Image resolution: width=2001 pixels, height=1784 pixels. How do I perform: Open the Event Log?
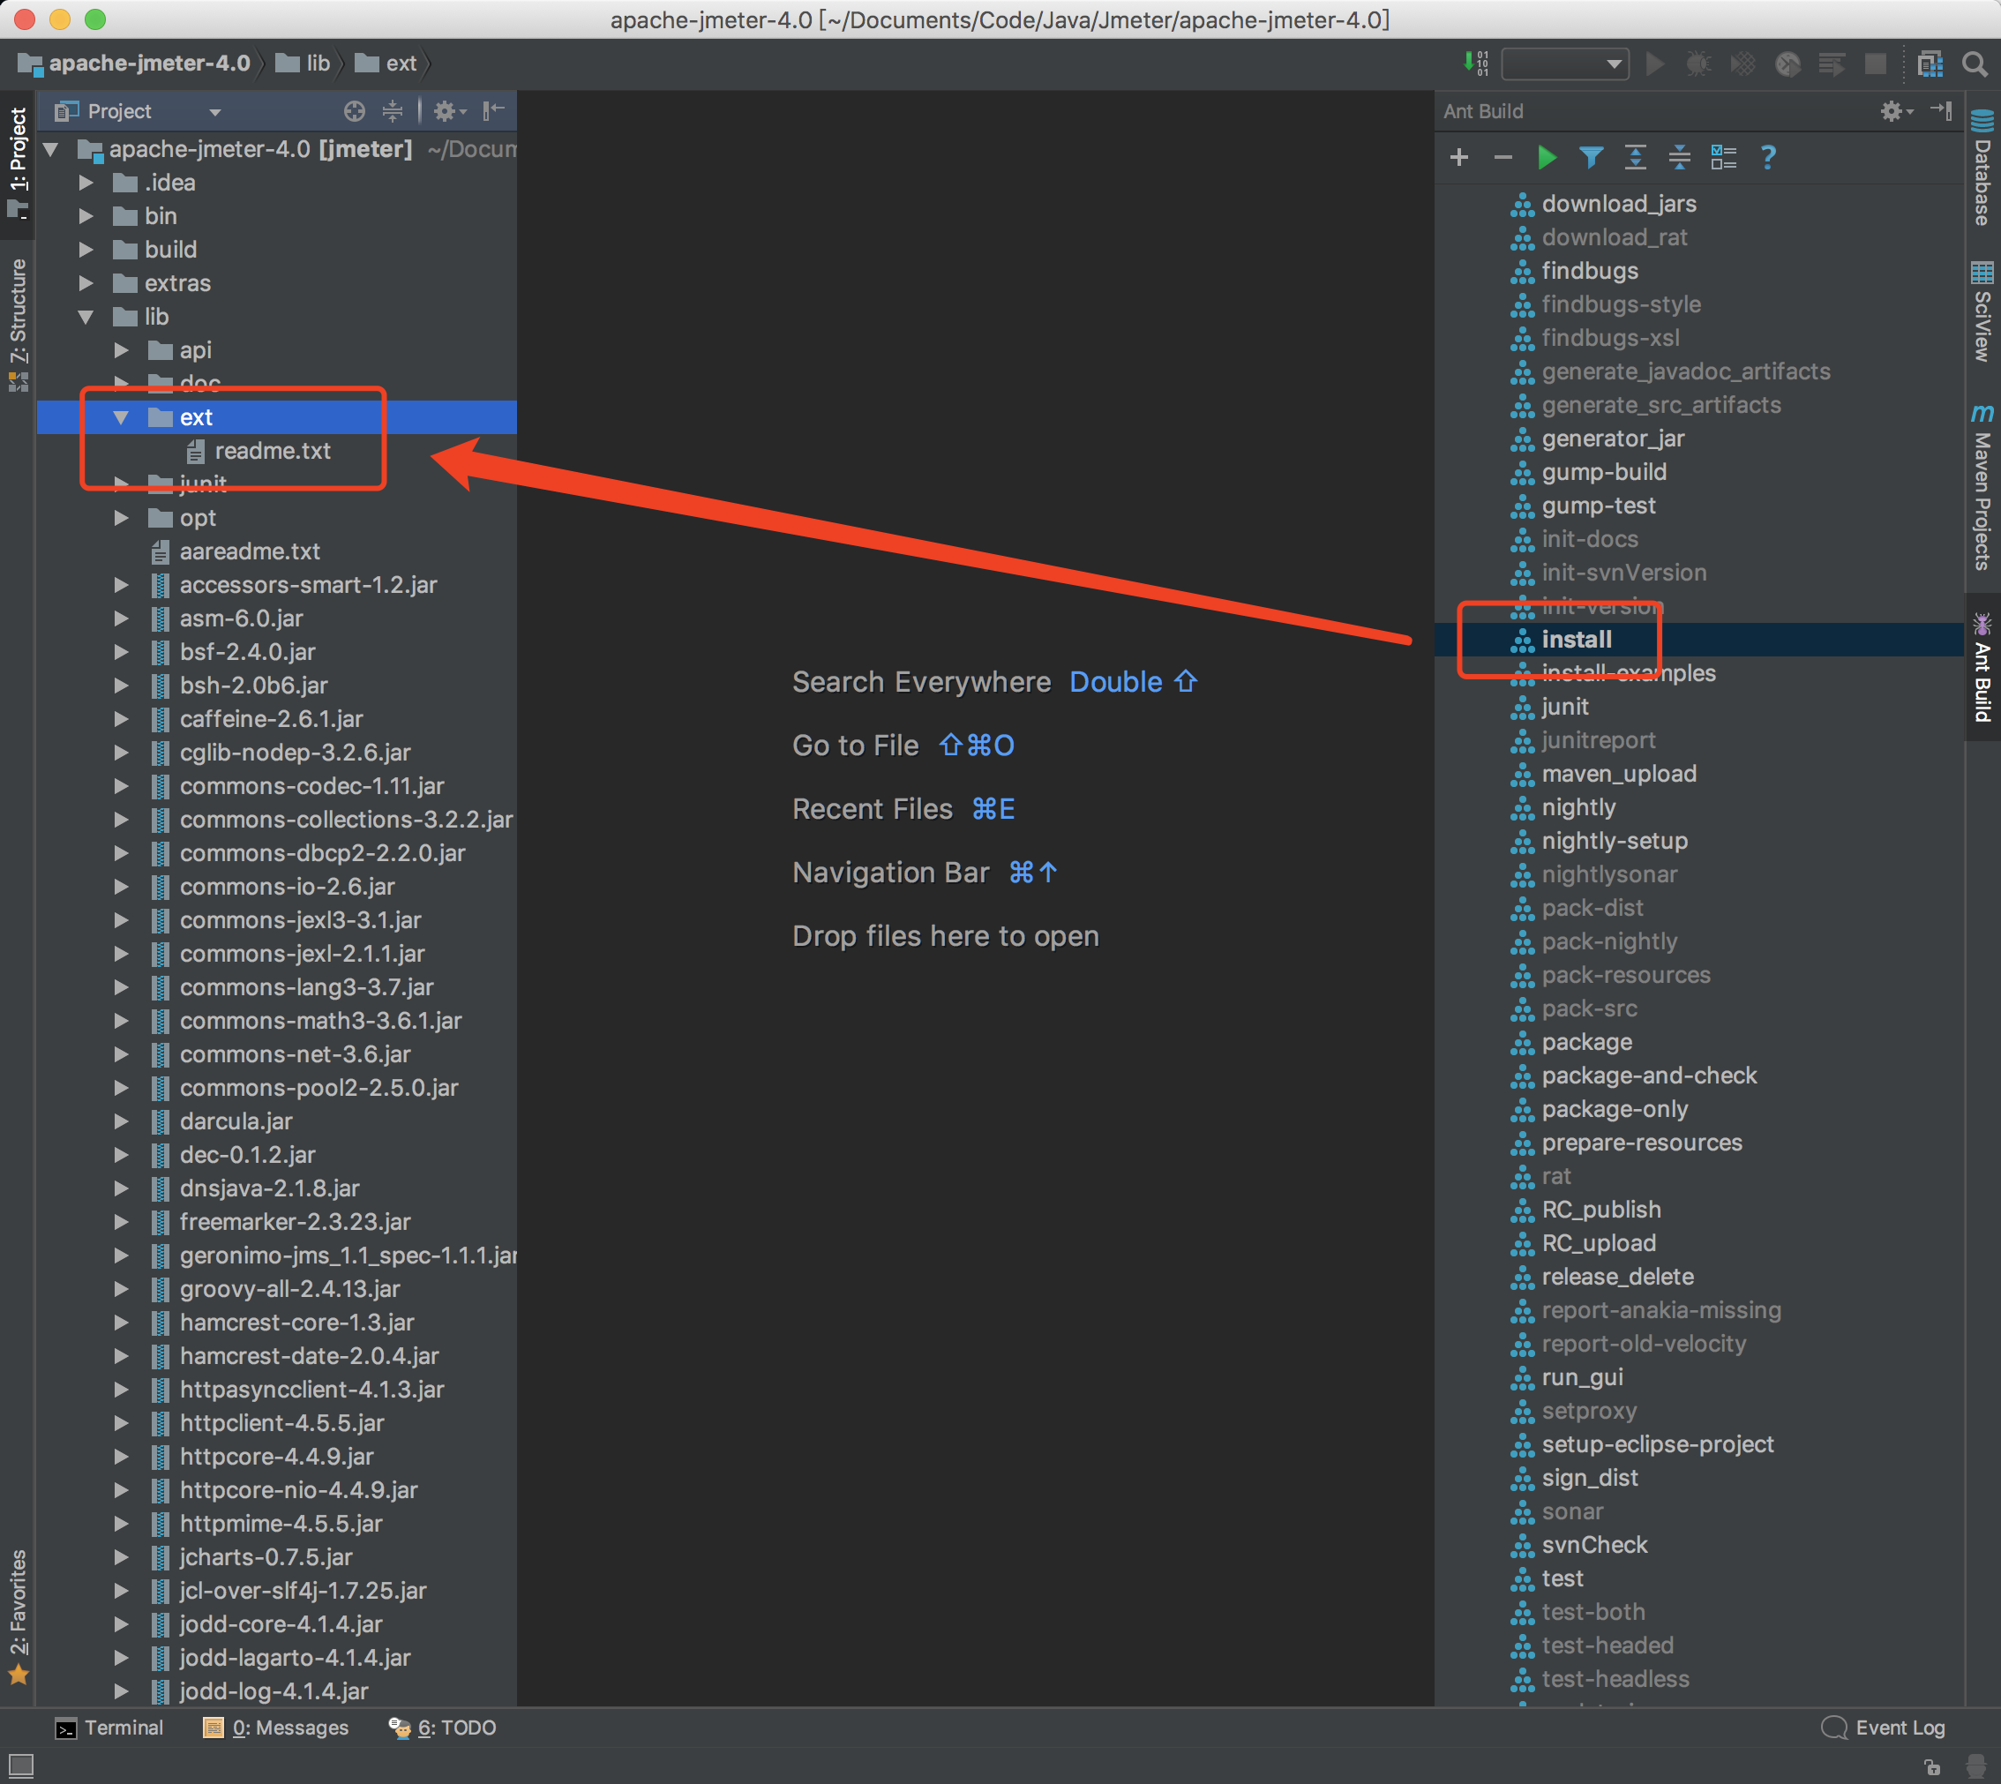[1884, 1728]
